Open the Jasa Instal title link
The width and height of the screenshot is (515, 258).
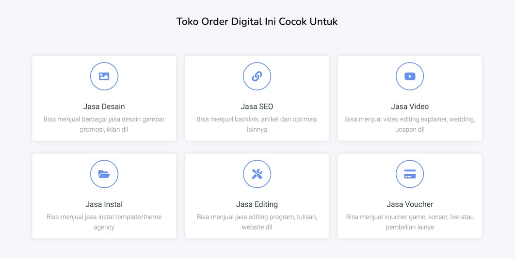point(104,204)
